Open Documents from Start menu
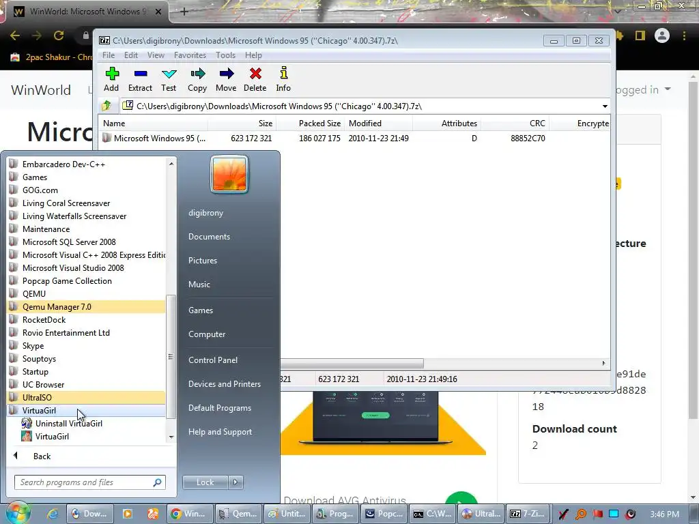The height and width of the screenshot is (524, 699). click(x=209, y=237)
